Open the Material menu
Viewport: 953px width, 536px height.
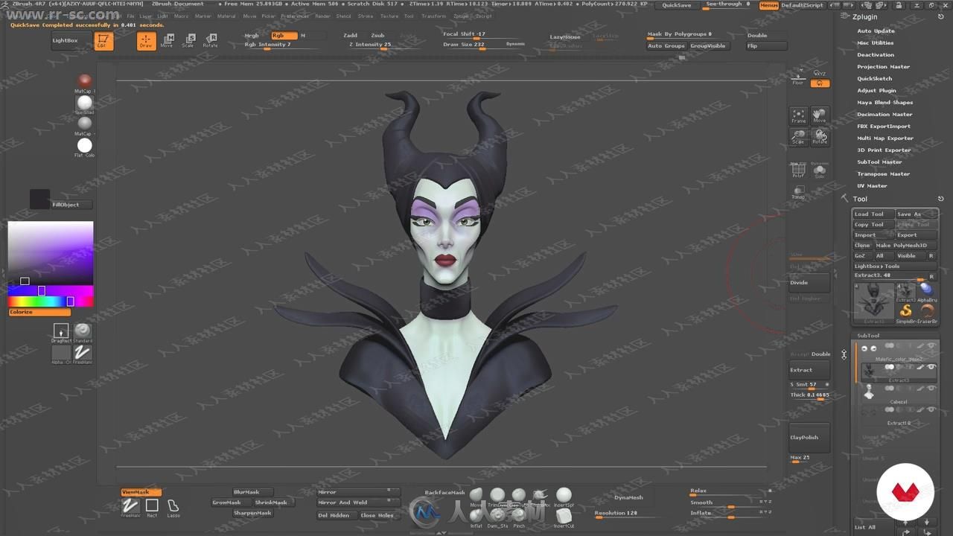tap(226, 16)
